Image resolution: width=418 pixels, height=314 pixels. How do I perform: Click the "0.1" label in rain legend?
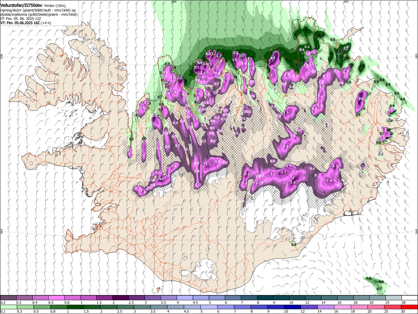pyautogui.click(x=3, y=311)
